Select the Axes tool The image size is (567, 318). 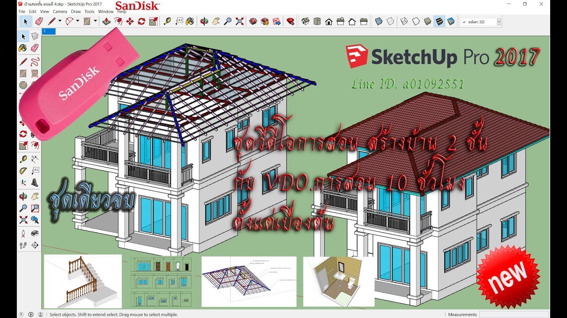coord(23,182)
